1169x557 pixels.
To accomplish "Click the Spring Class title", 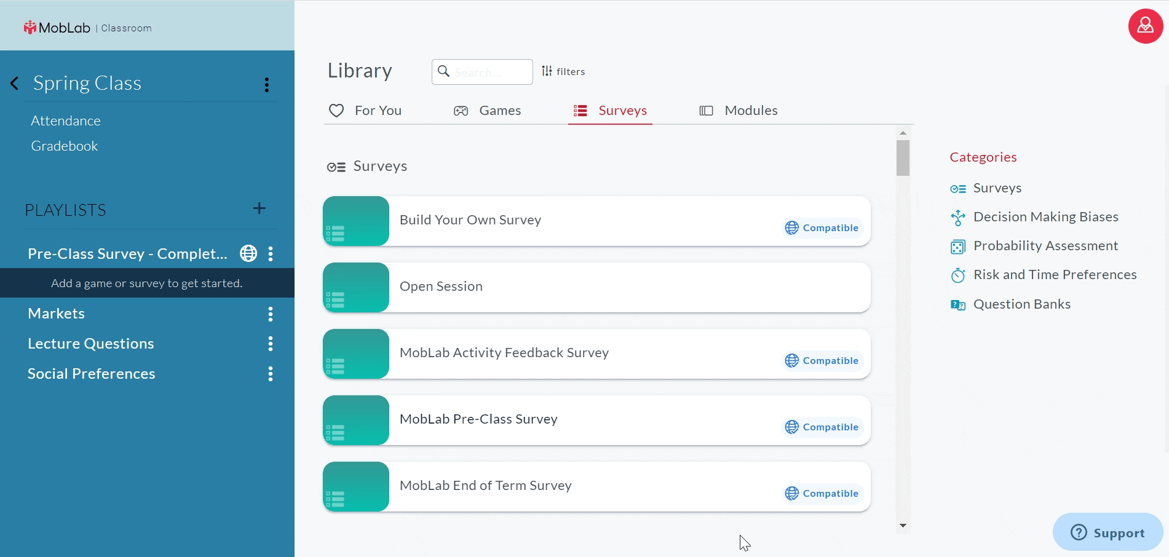I will click(87, 83).
